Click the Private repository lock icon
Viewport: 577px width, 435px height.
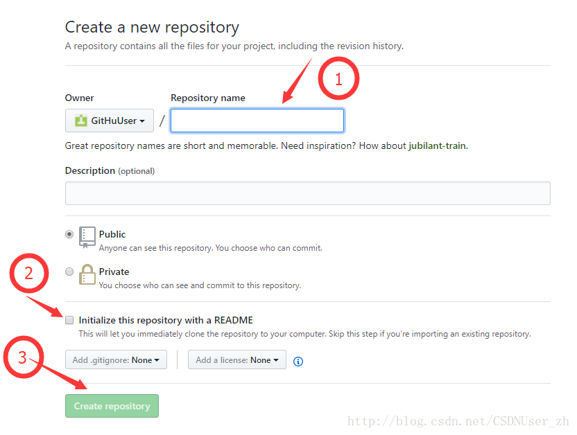(x=87, y=274)
